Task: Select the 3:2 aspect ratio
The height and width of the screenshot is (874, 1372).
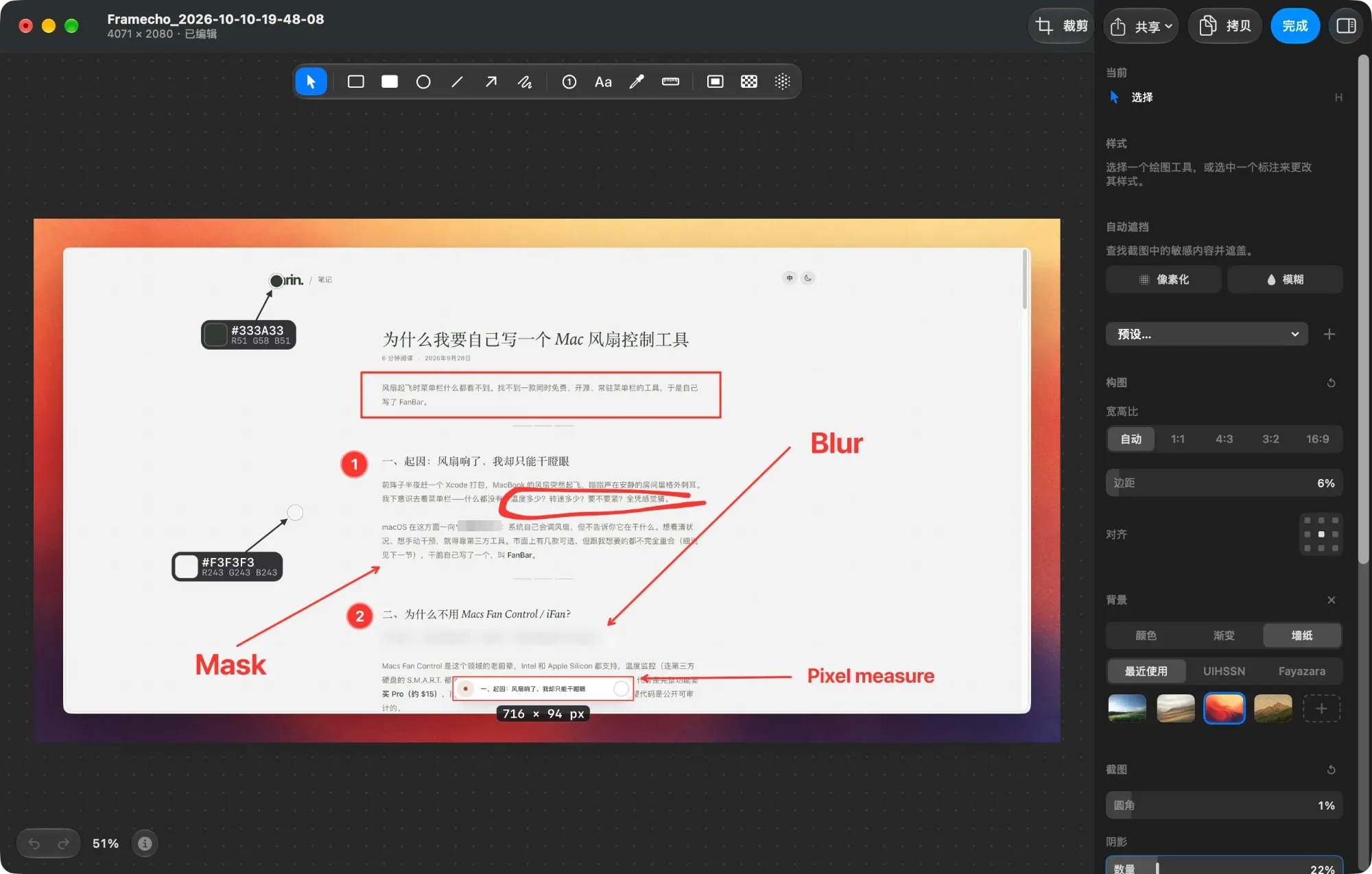Action: tap(1270, 439)
